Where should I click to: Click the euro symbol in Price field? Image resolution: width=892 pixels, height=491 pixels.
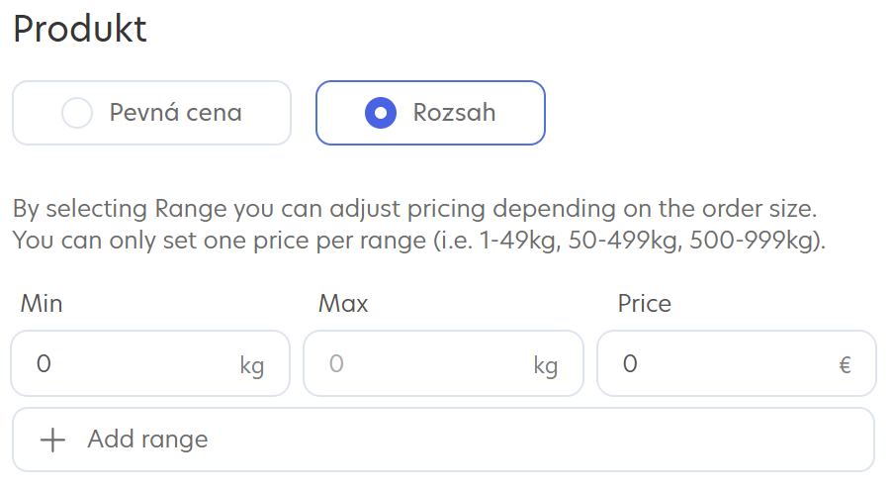pyautogui.click(x=845, y=365)
